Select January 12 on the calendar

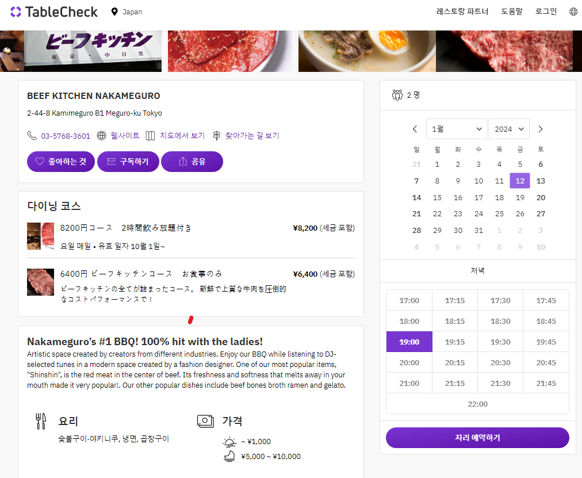(x=520, y=181)
